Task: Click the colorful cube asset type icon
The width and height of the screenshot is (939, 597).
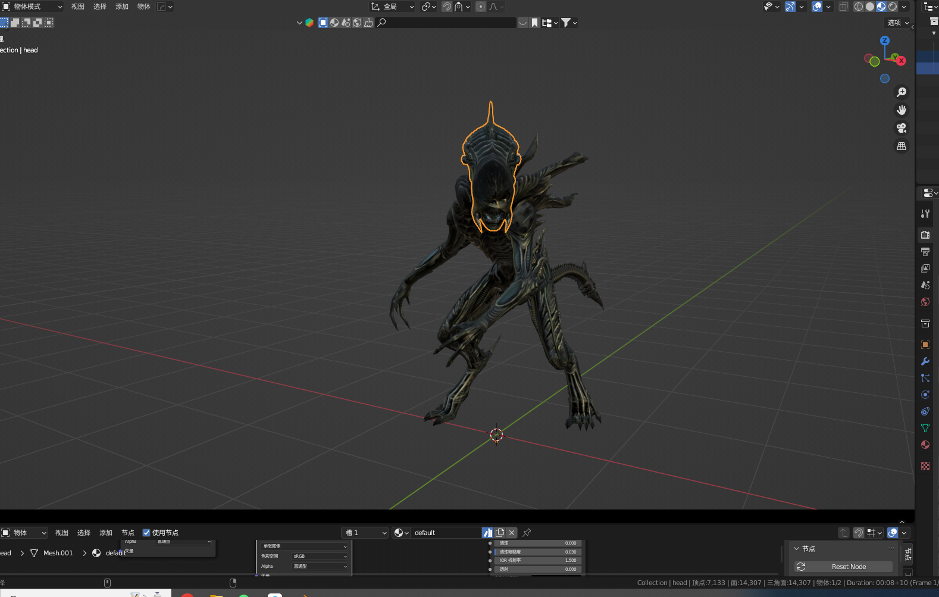Action: coord(309,23)
